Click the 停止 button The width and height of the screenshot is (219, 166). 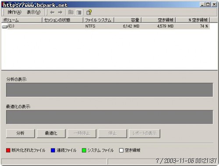tap(113, 133)
